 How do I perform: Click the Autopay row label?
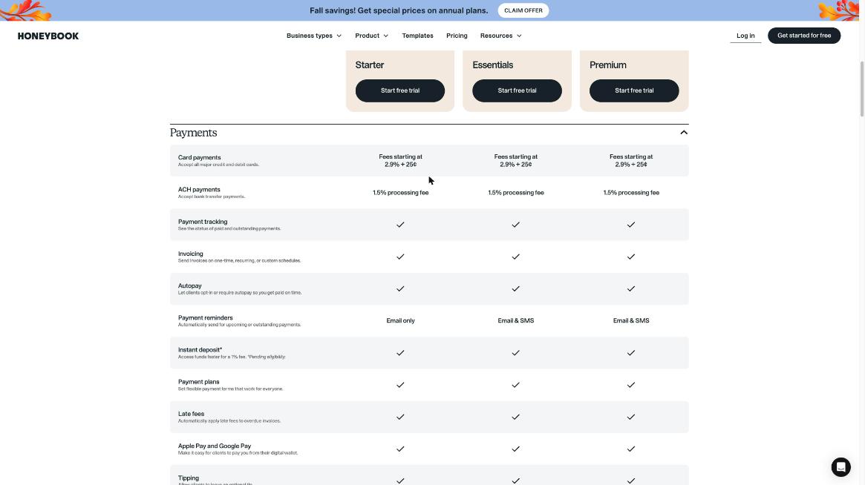coord(190,286)
